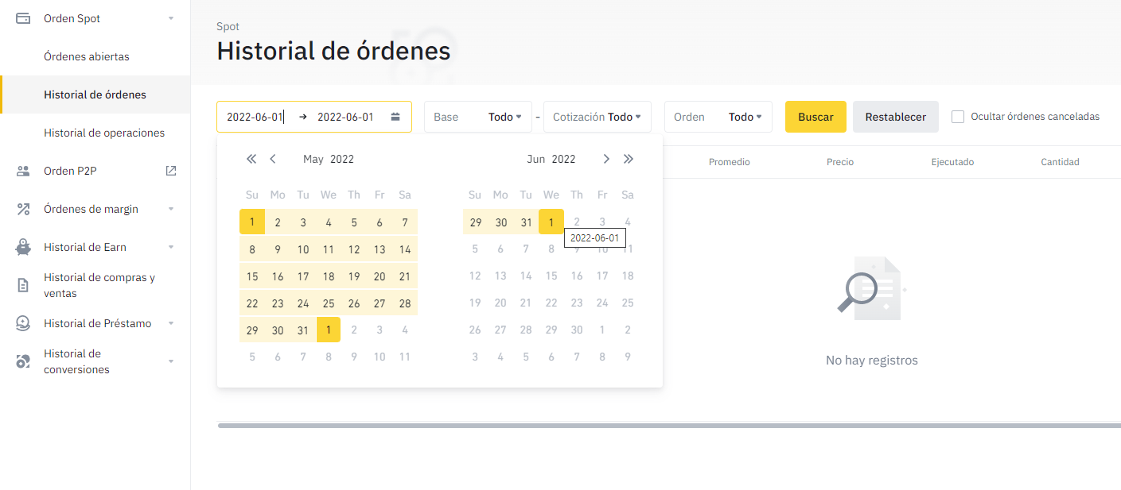Select highlighted June 1 in June panel
This screenshot has width=1121, height=490.
coord(551,222)
